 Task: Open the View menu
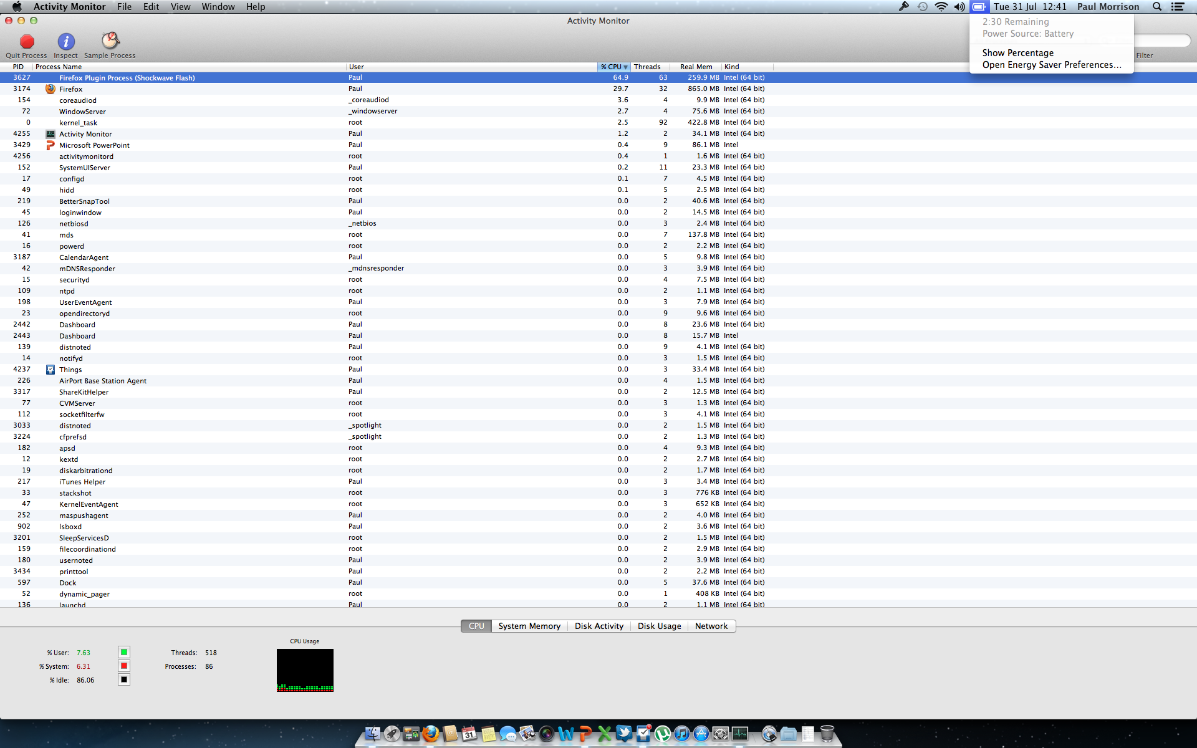(180, 7)
